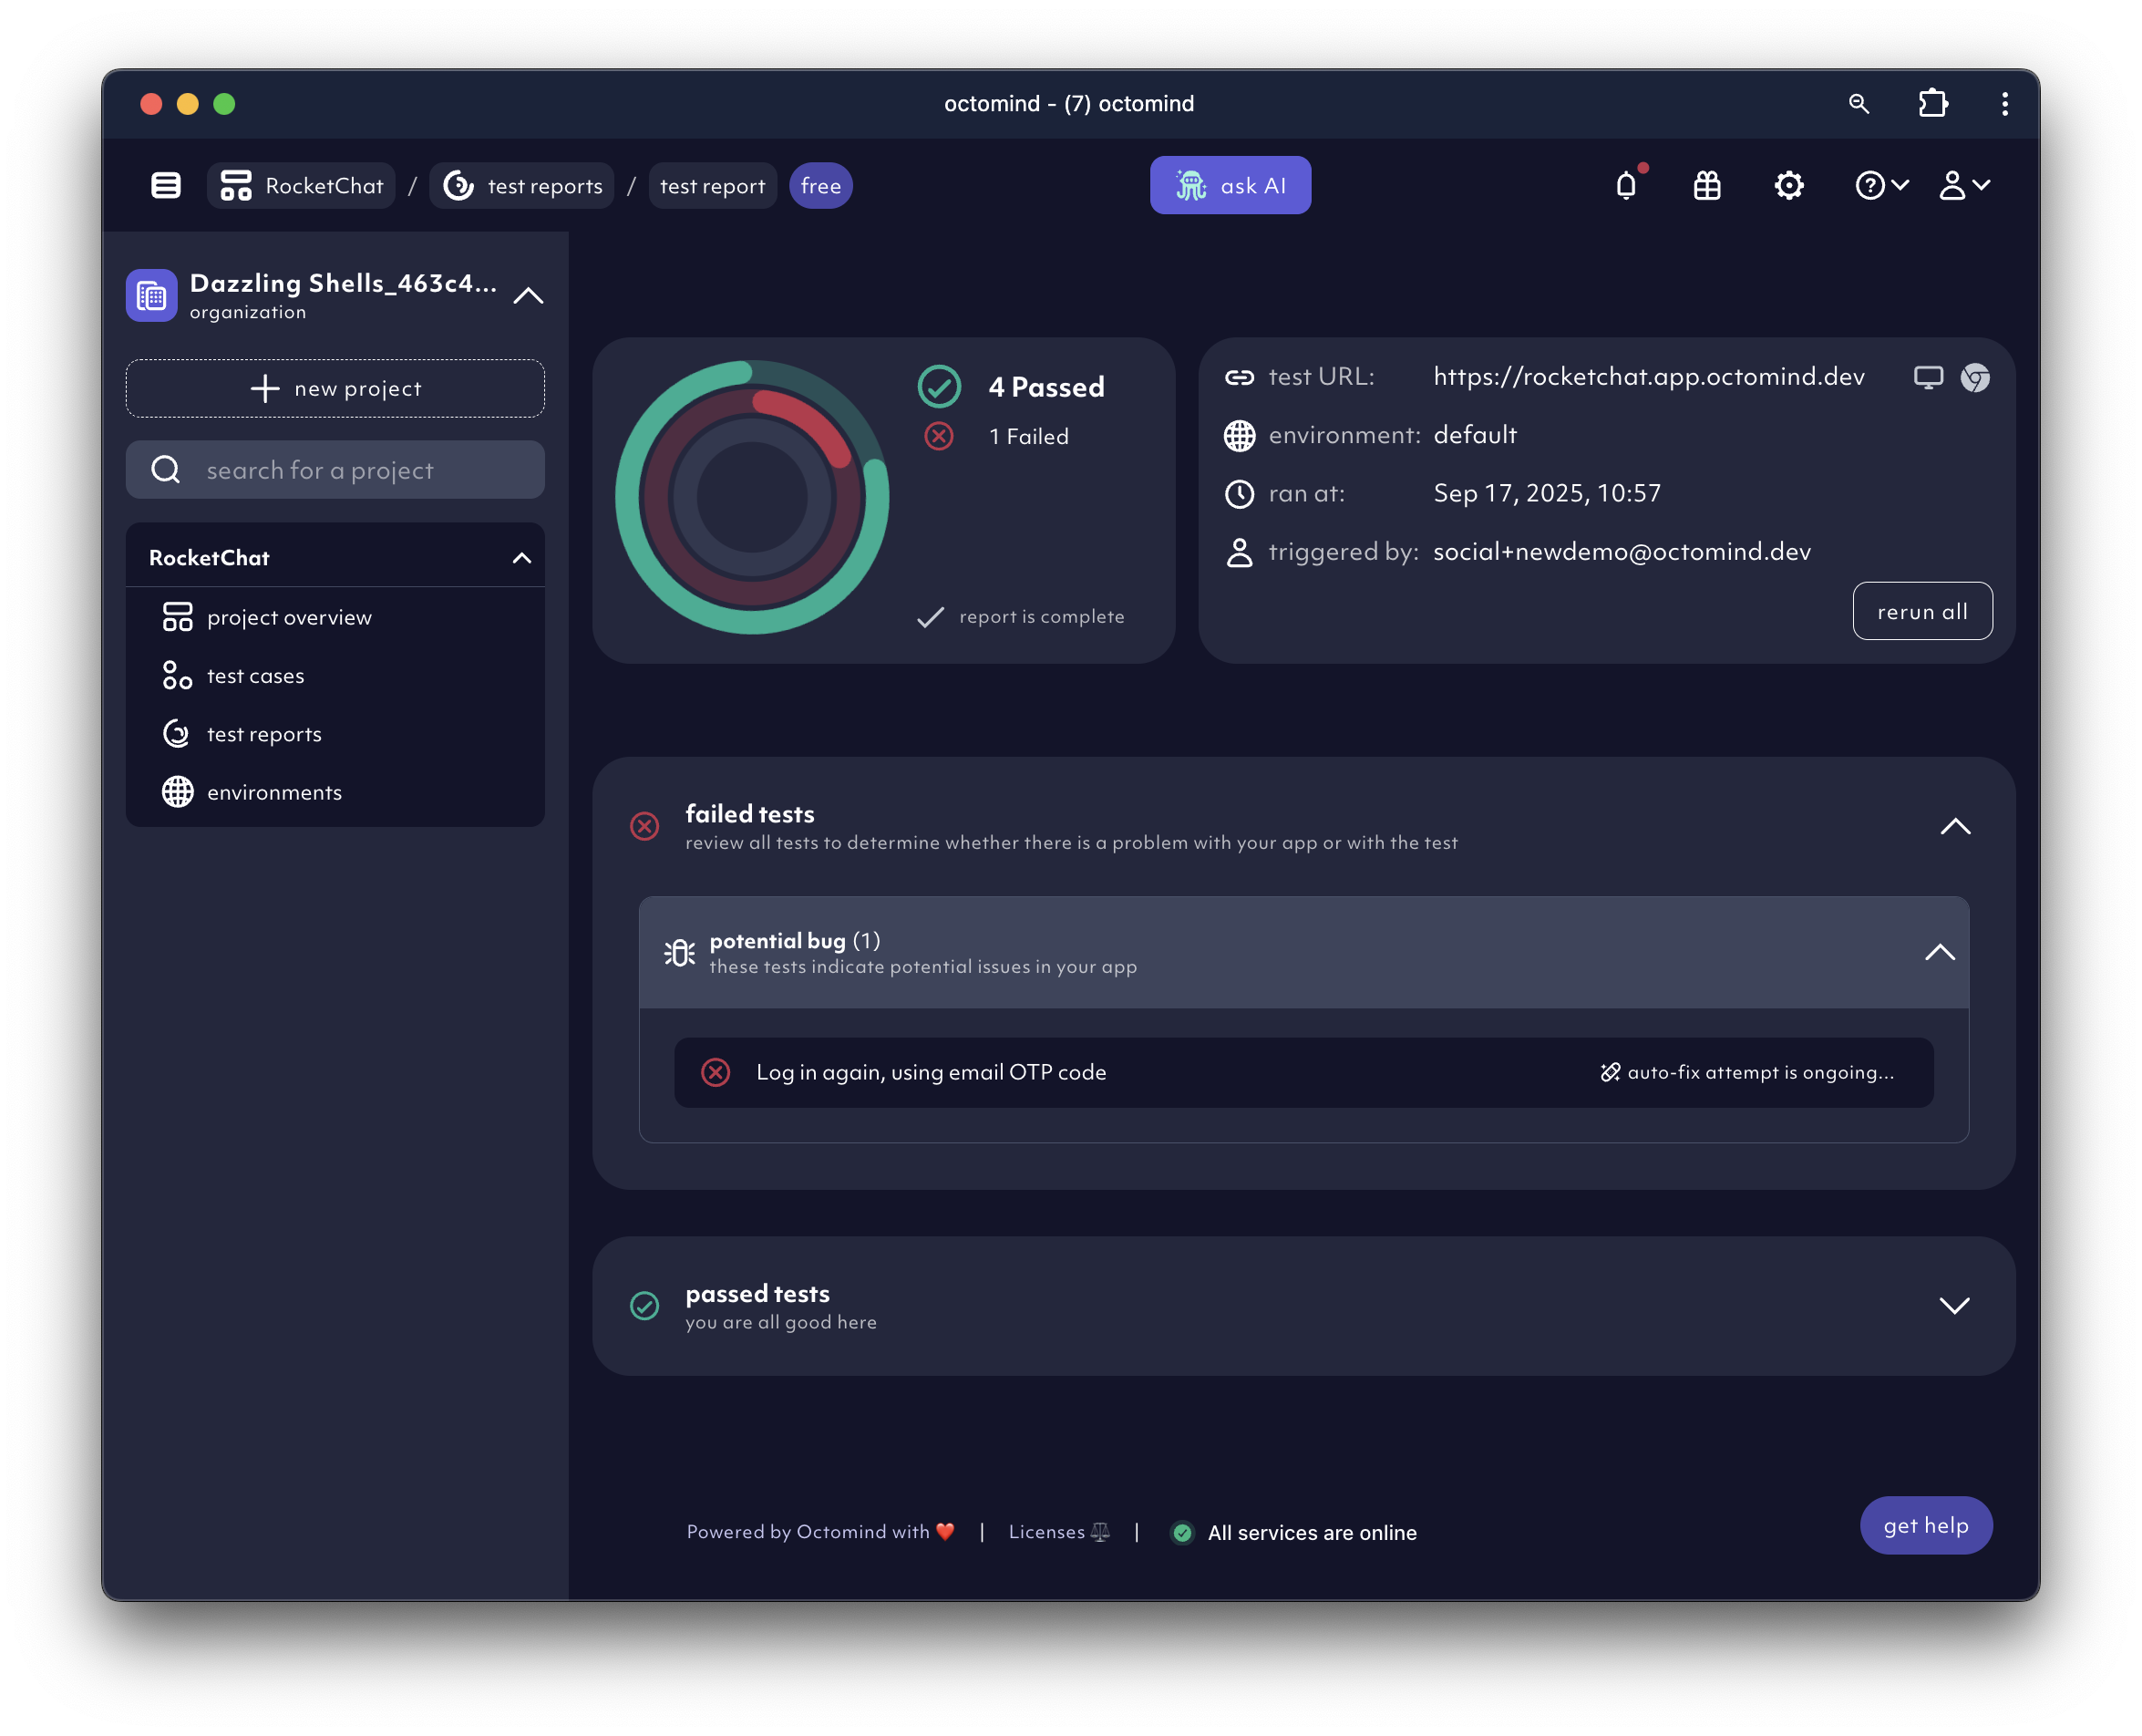This screenshot has height=1736, width=2142.
Task: Open Powered by Octomind link
Action: (820, 1532)
